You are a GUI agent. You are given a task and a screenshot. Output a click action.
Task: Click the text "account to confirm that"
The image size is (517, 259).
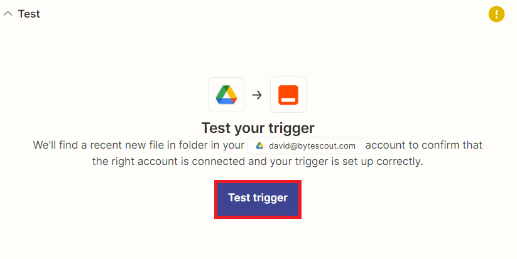coord(423,145)
